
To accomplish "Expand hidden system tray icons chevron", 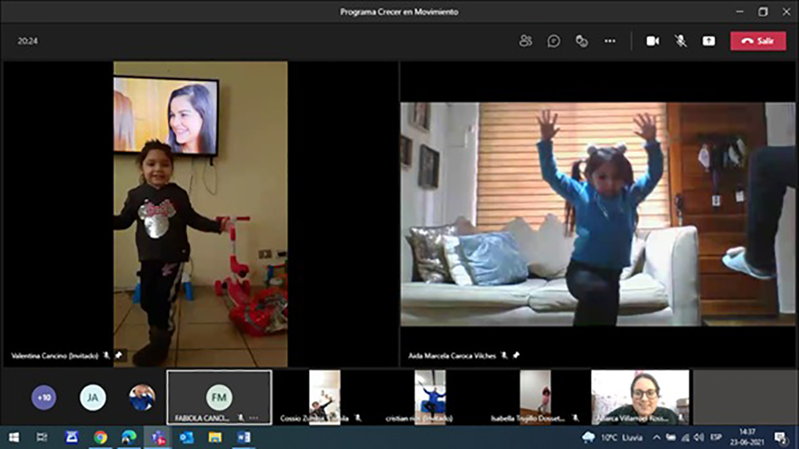I will [x=657, y=437].
